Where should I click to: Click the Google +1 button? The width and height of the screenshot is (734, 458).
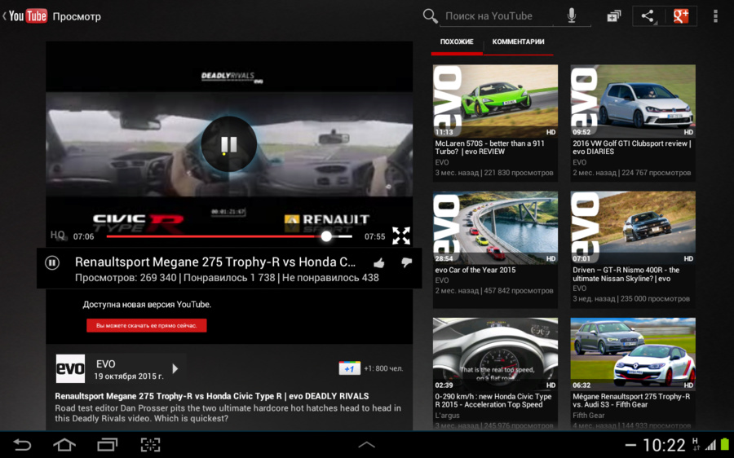click(x=349, y=368)
